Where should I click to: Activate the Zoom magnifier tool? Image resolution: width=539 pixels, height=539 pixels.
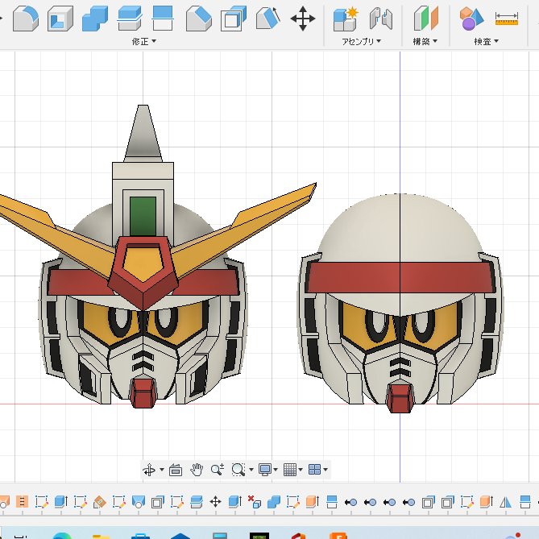218,470
